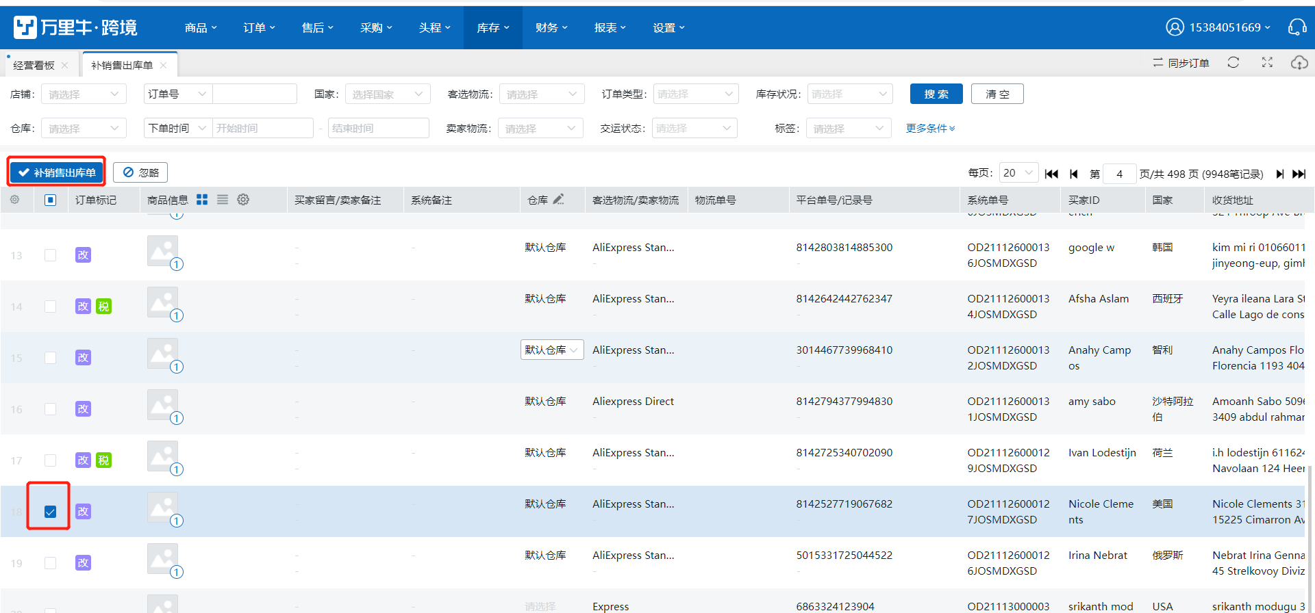Viewport: 1315px width, 613px height.
Task: Open the 仓库 filter dropdown
Action: 84,128
